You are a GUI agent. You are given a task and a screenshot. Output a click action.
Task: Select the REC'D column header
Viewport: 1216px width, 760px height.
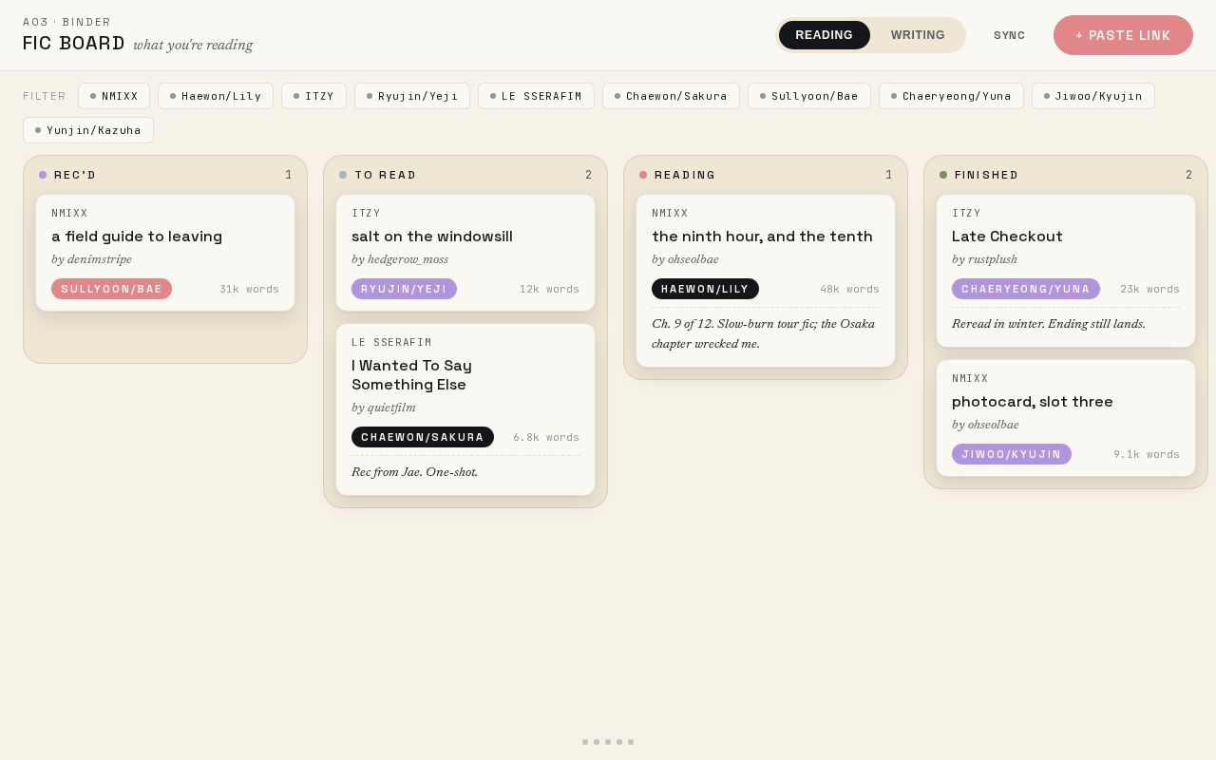pyautogui.click(x=165, y=175)
